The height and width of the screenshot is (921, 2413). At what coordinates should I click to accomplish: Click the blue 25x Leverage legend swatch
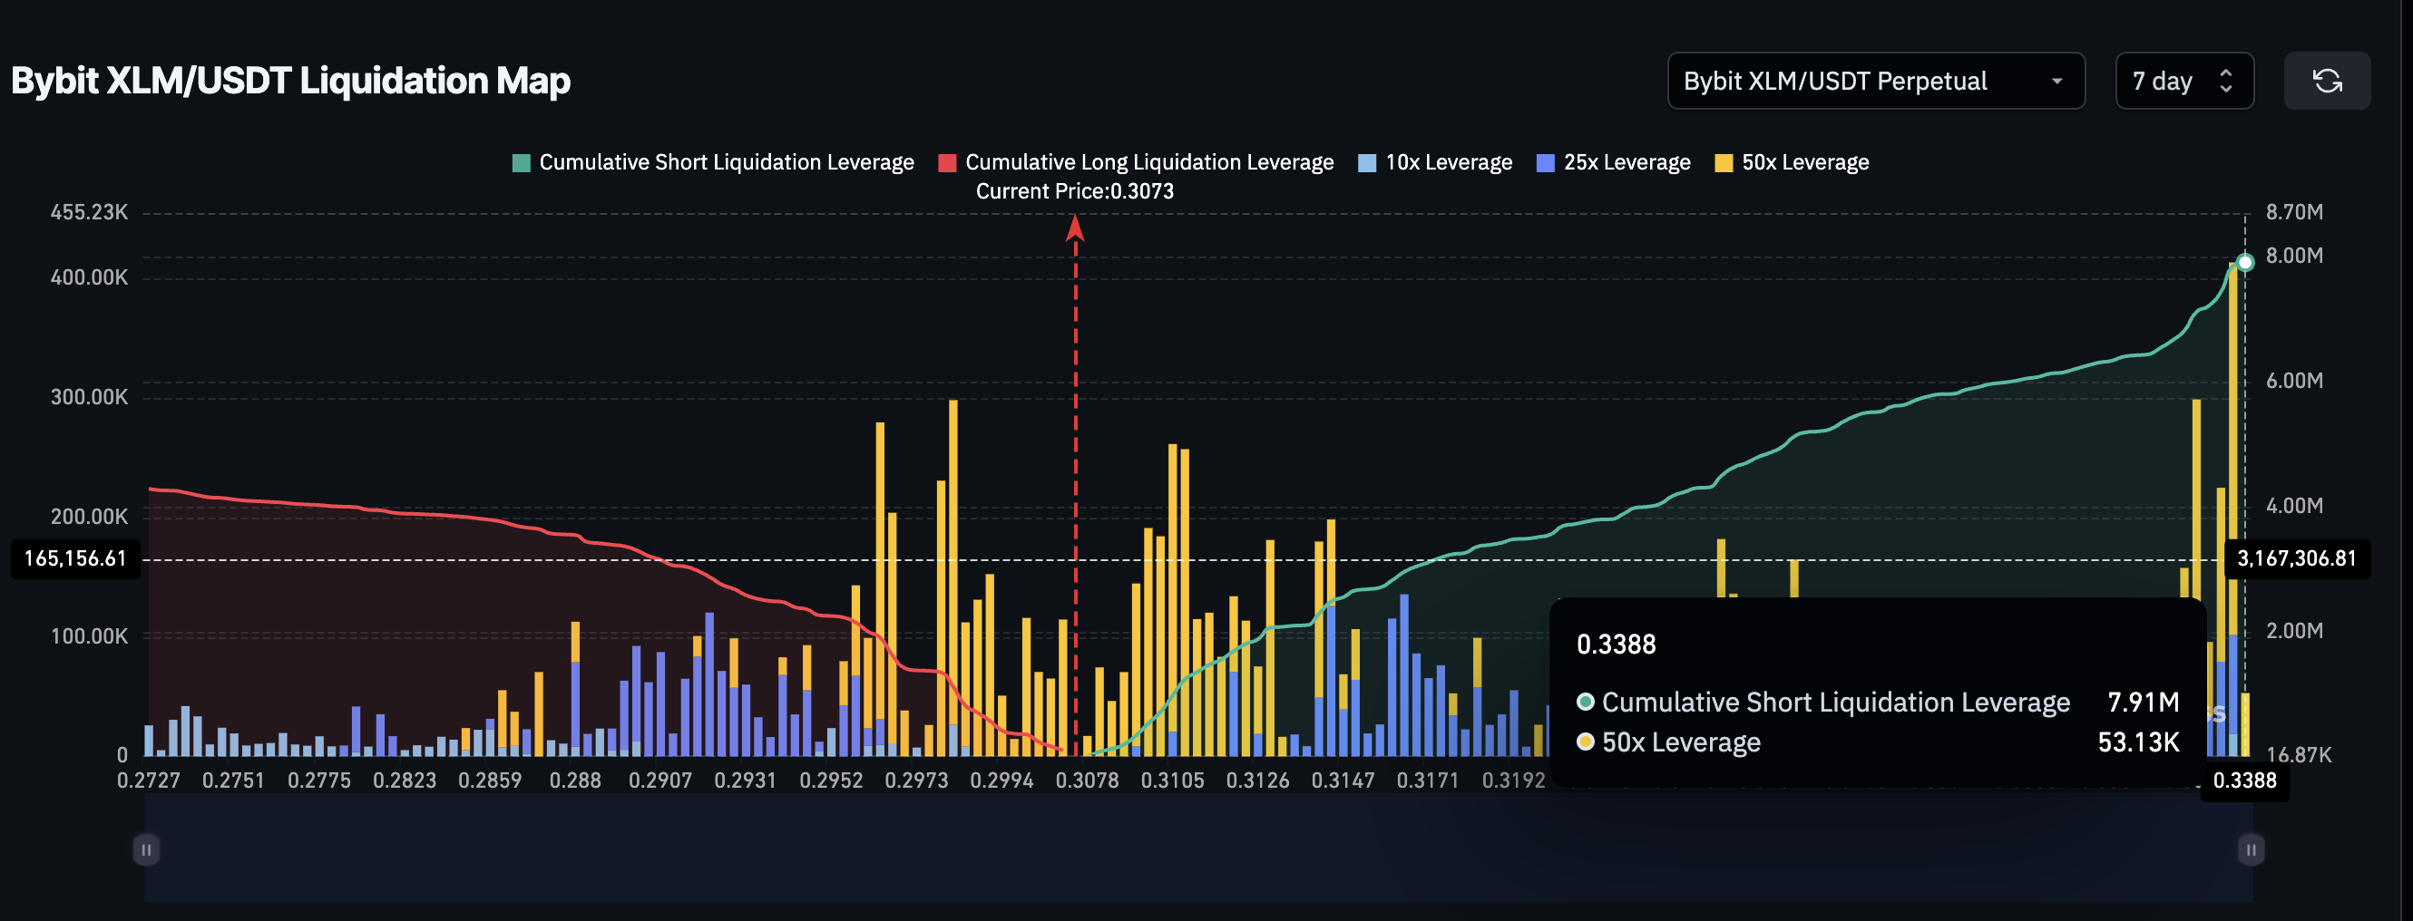point(1546,162)
